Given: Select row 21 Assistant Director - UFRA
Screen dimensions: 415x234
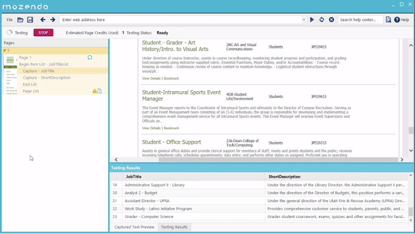Looking at the screenshot, I should pyautogui.click(x=259, y=201).
